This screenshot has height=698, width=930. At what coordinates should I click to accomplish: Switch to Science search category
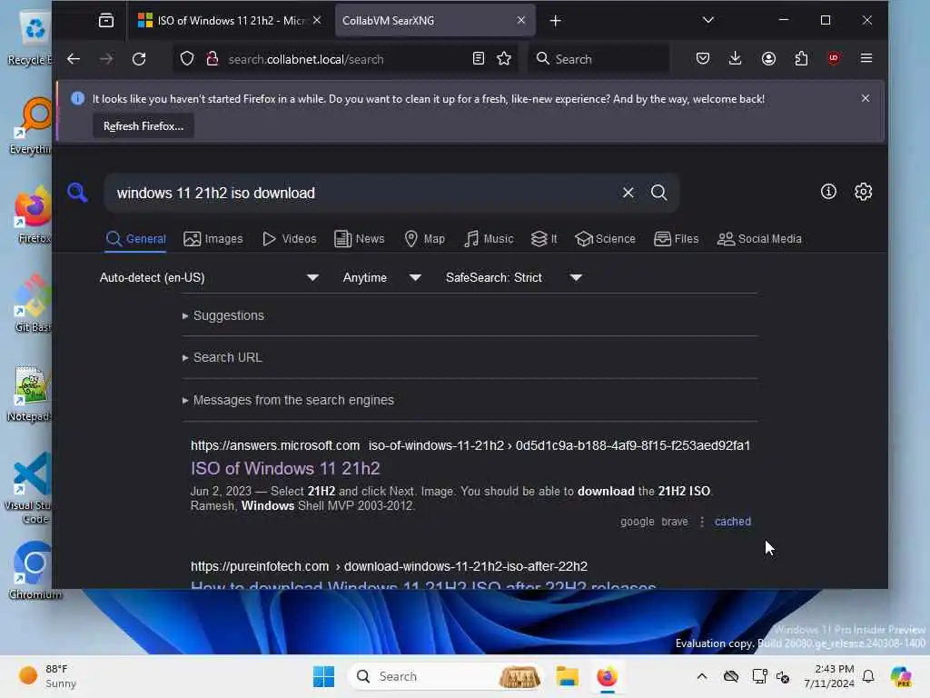point(605,239)
